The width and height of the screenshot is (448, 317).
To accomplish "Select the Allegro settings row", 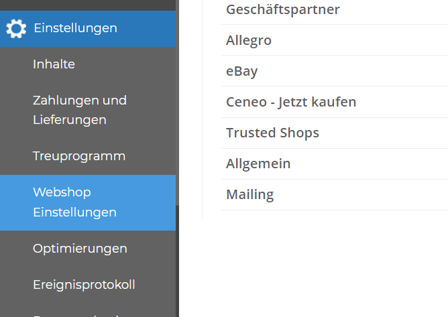I will point(249,40).
